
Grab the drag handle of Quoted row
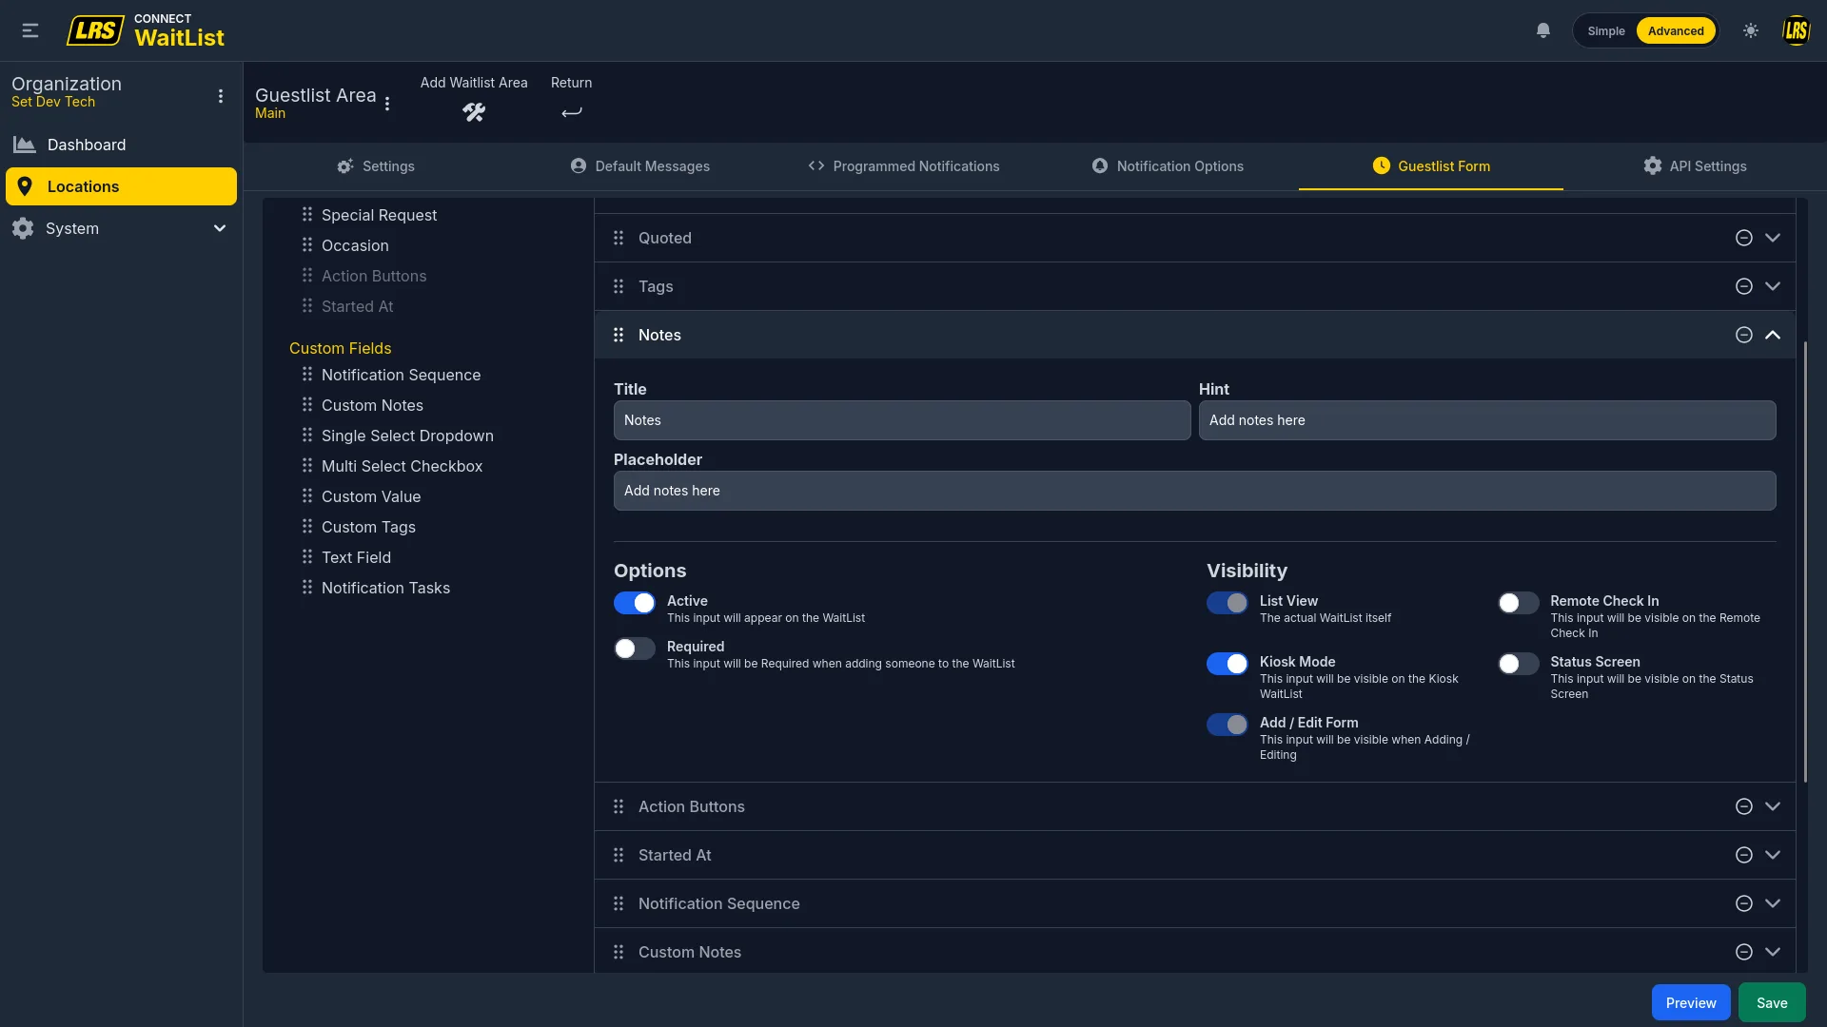click(x=619, y=238)
